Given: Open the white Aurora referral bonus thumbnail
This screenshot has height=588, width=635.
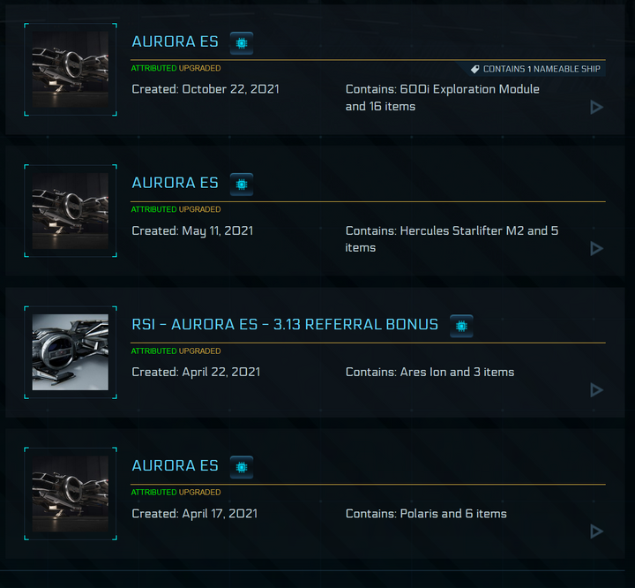Looking at the screenshot, I should [71, 352].
